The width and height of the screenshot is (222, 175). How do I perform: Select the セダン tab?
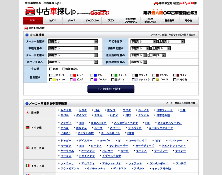[x=53, y=20]
